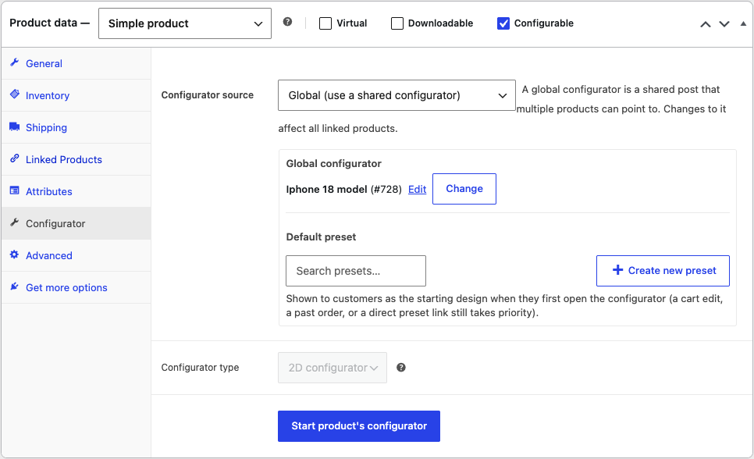Click help icon beside product type dropdown

click(x=287, y=22)
